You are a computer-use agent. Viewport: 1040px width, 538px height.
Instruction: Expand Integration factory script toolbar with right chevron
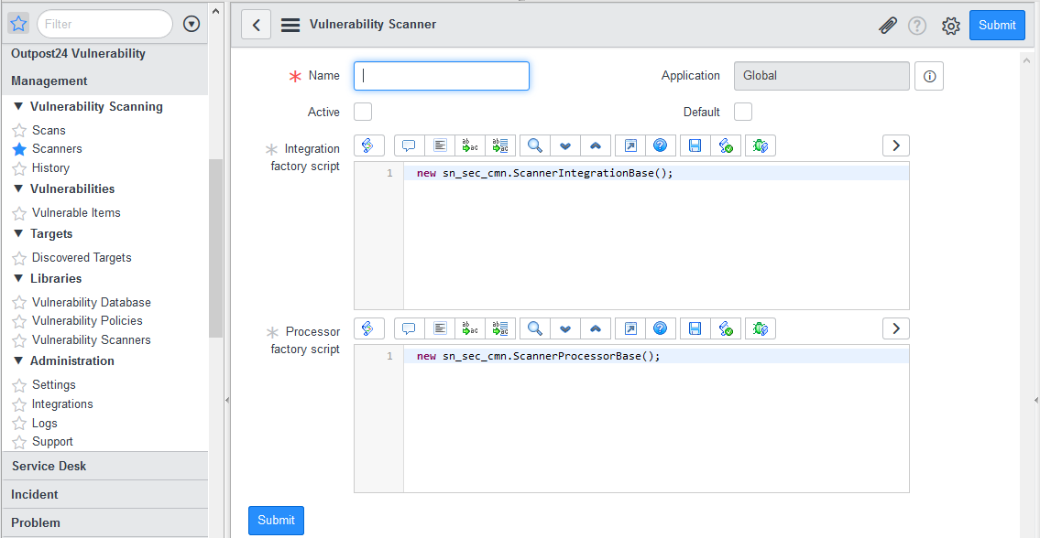pyautogui.click(x=895, y=145)
